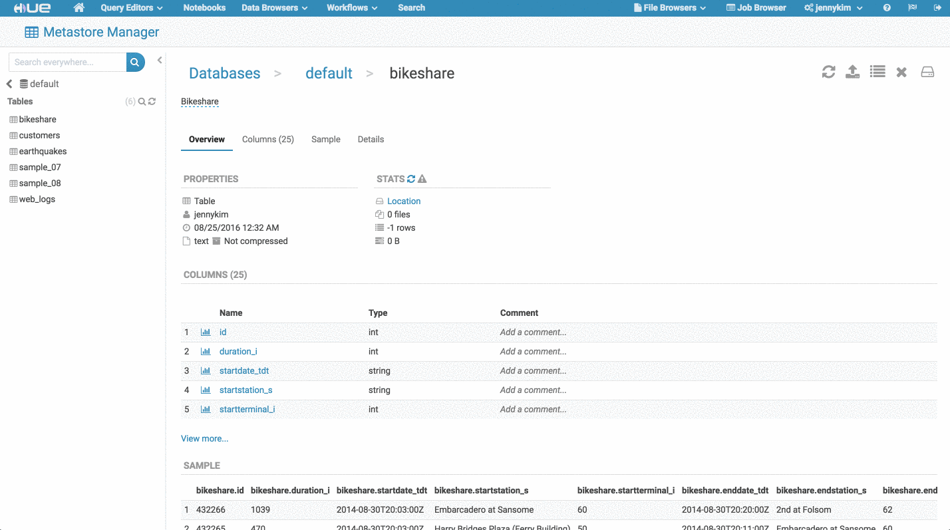The image size is (950, 530).
Task: Browse table files with drive icon
Action: 927,72
